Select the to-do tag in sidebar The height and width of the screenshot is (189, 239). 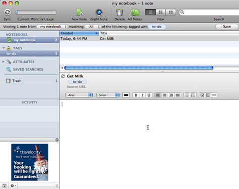pyautogui.click(x=30, y=54)
